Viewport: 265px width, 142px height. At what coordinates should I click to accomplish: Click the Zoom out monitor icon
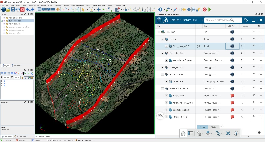(x=48, y=9)
